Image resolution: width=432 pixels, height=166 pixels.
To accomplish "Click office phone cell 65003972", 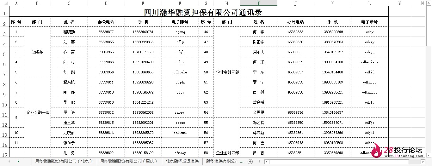I will 296,143.
